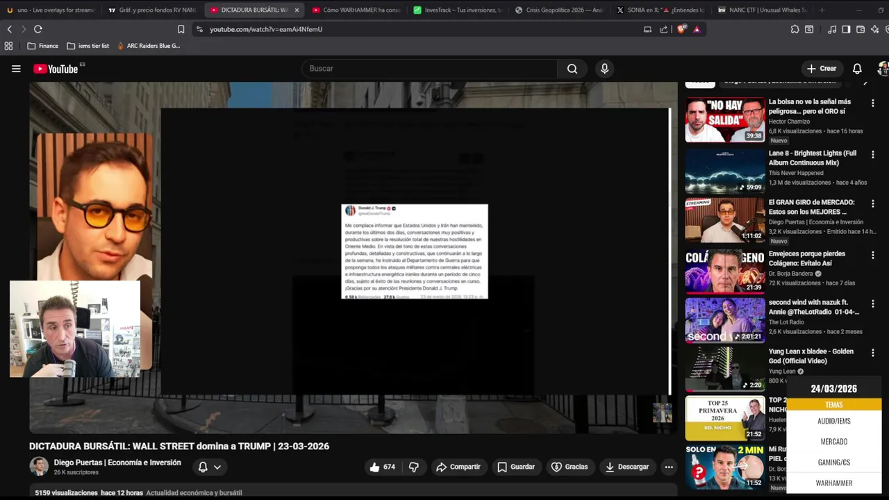The height and width of the screenshot is (500, 889).
Task: Close the DICTADURA BURSÁTIL tab
Action: tap(297, 10)
